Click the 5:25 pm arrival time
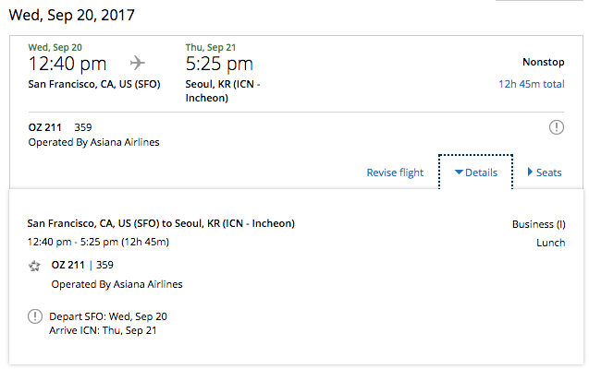The height and width of the screenshot is (369, 589). click(219, 64)
